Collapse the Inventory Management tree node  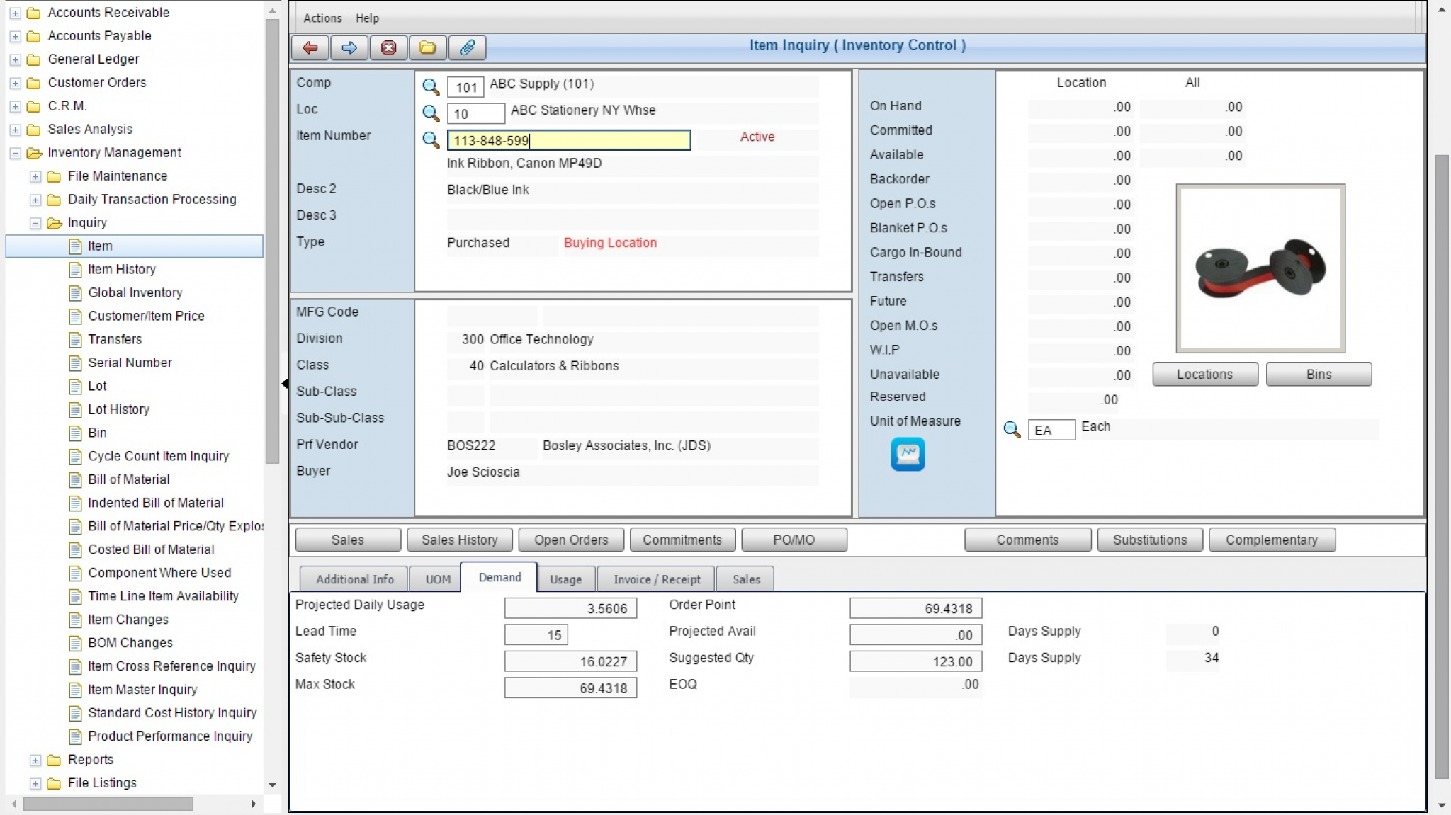click(15, 152)
